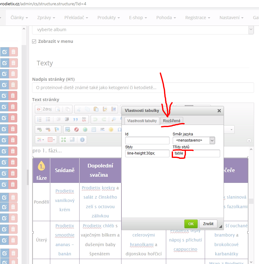Click the insert image icon
This screenshot has width=259, height=264.
68,130
